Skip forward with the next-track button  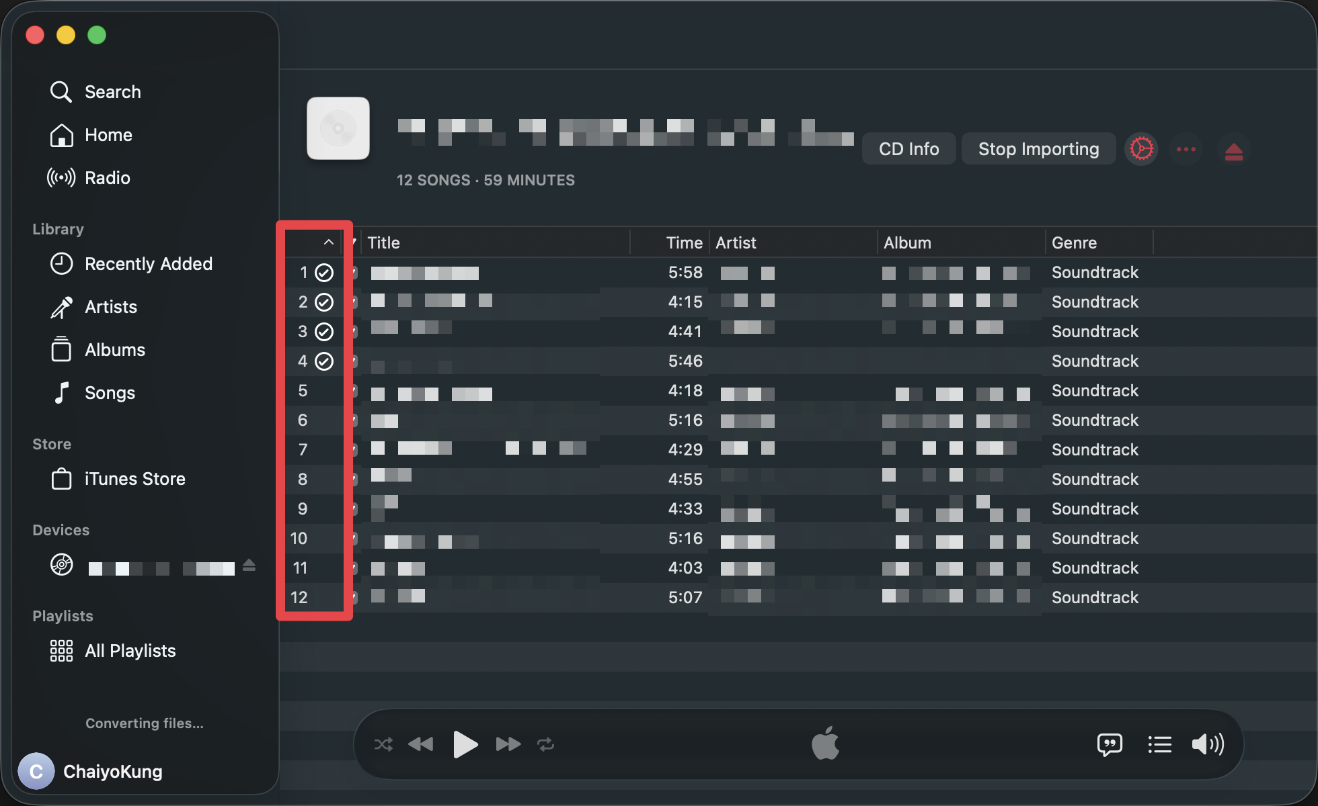tap(508, 744)
